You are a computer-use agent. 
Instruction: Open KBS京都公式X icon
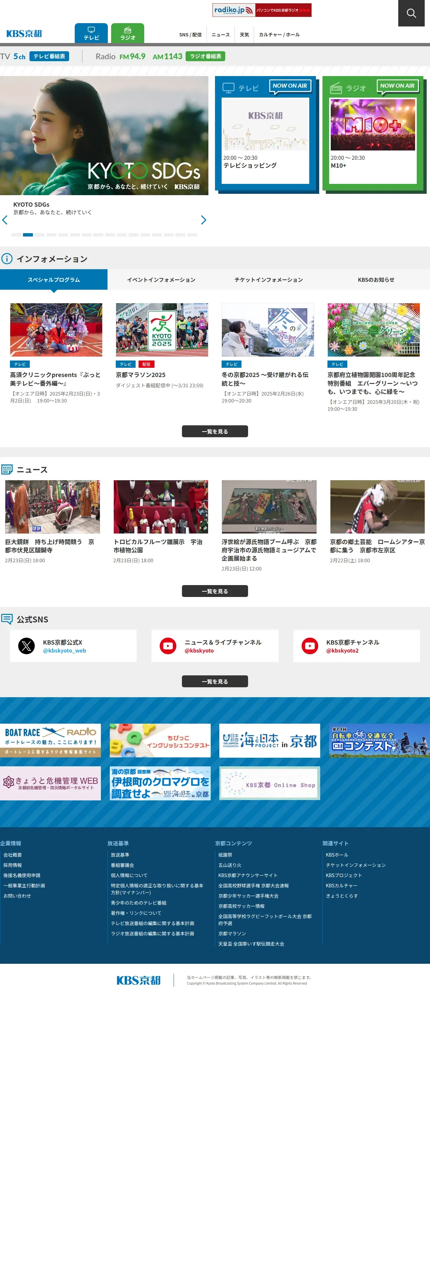26,646
